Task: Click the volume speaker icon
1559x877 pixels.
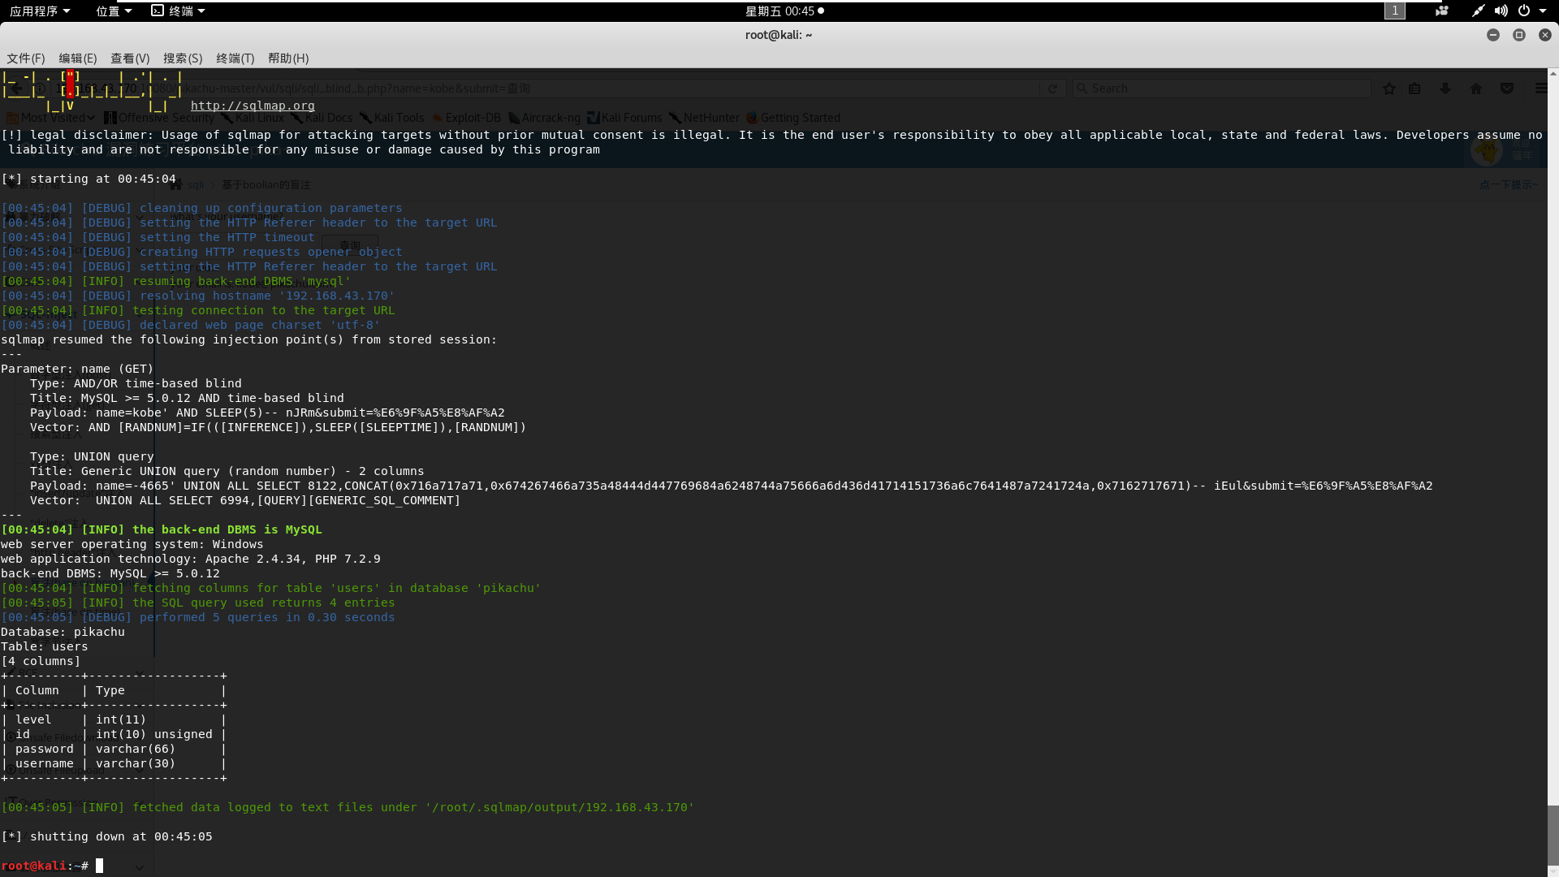Action: tap(1501, 11)
